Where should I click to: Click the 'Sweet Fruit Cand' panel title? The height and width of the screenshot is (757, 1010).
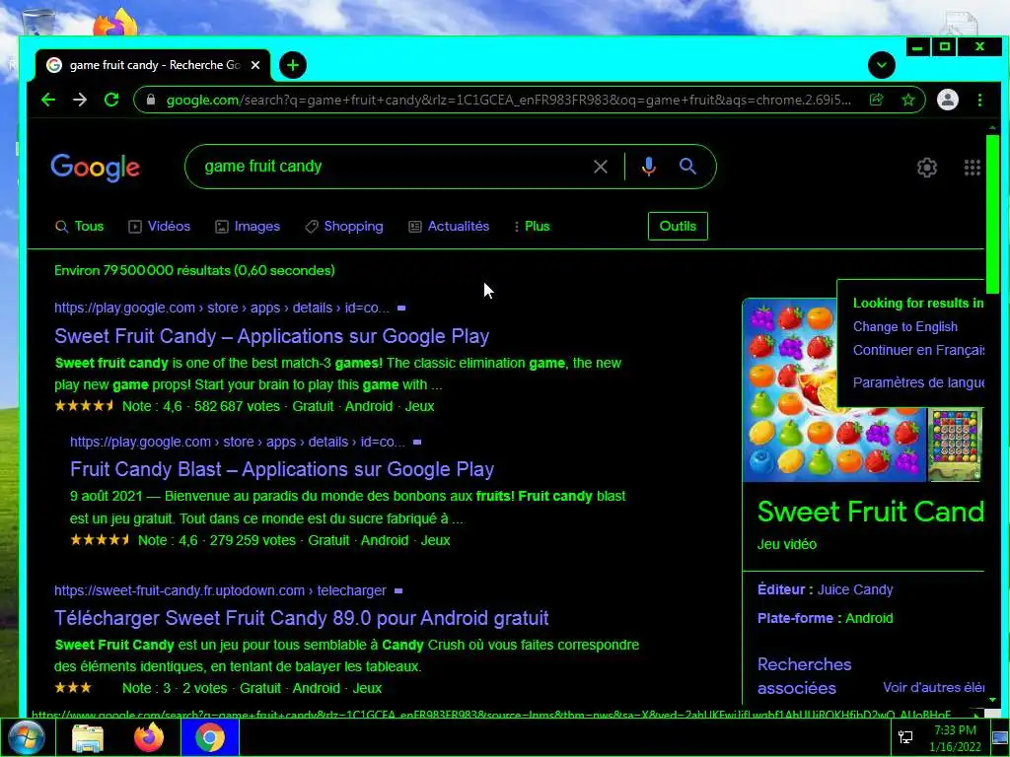click(871, 512)
